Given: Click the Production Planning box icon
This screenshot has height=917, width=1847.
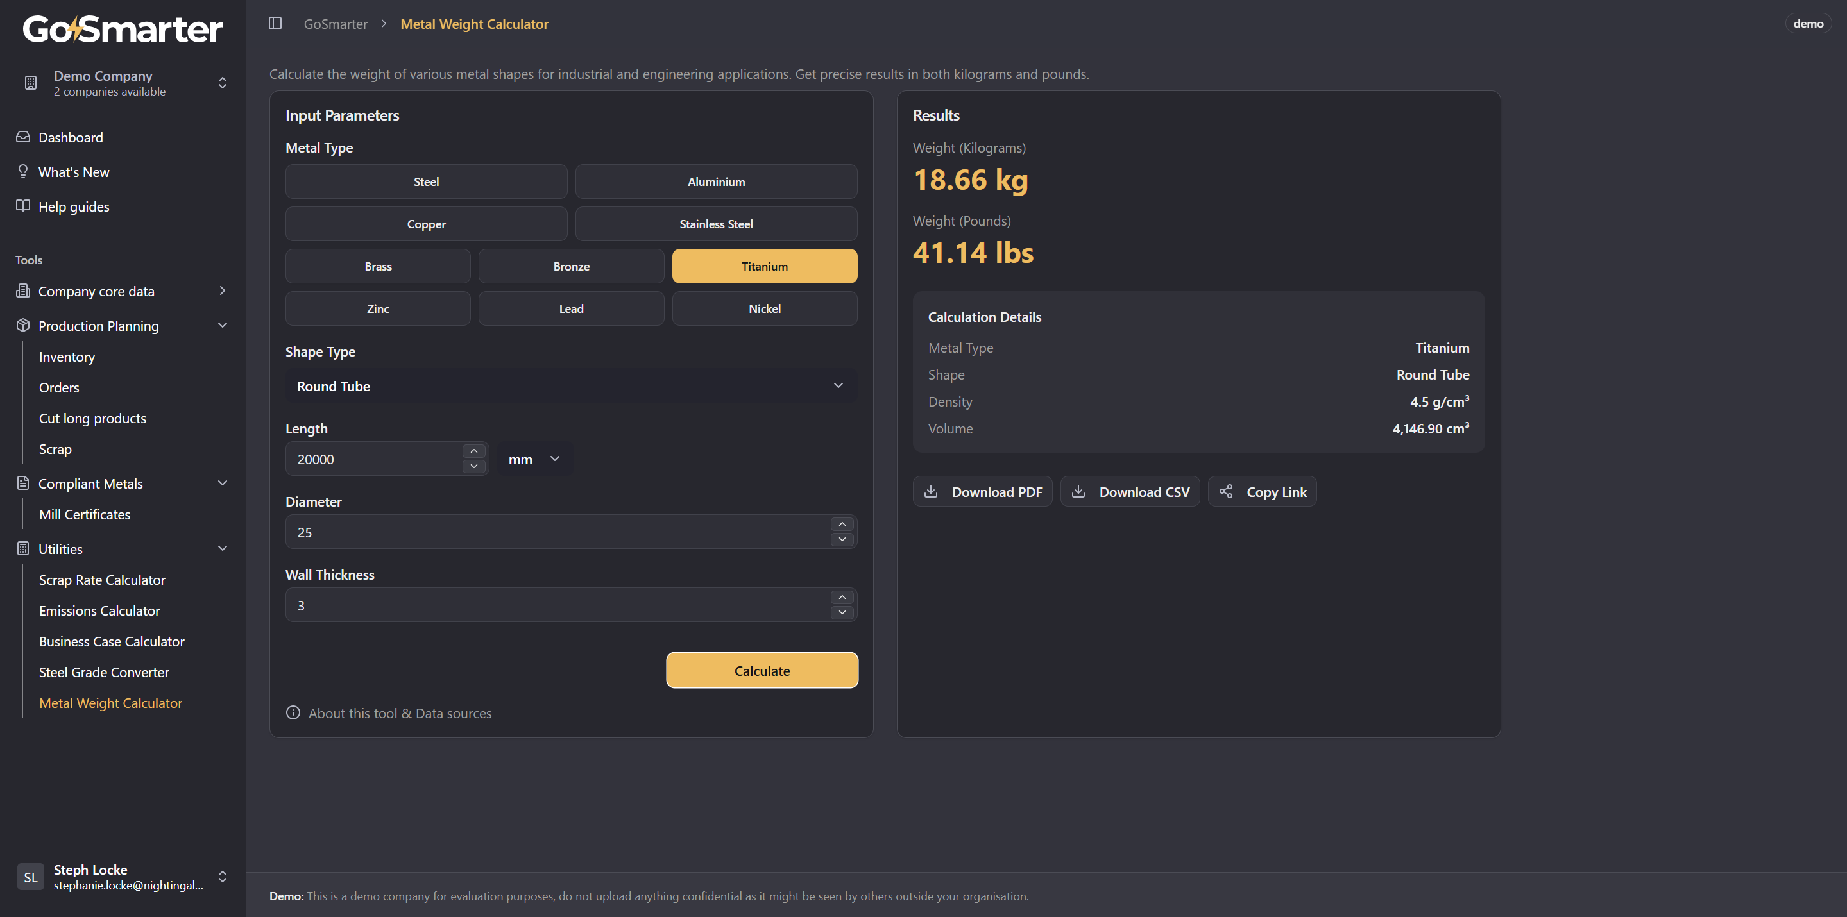Looking at the screenshot, I should [x=23, y=326].
